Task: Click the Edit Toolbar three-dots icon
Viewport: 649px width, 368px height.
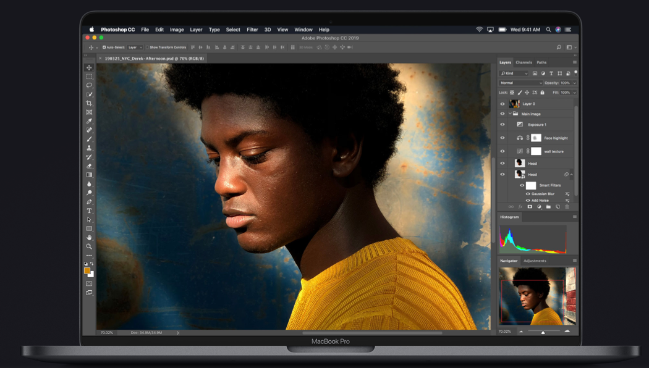Action: [89, 256]
